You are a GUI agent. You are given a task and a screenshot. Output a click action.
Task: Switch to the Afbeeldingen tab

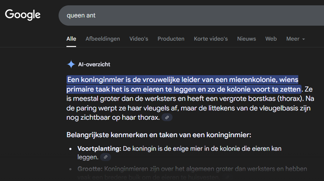(103, 39)
